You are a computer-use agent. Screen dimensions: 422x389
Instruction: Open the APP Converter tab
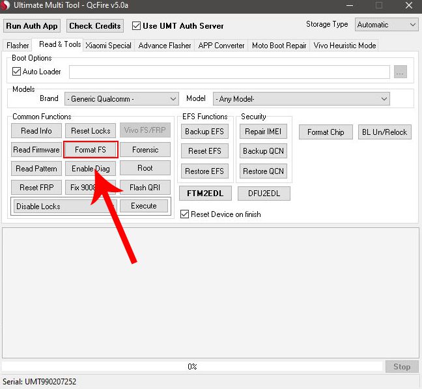[x=221, y=46]
